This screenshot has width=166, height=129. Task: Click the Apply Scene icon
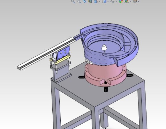click(x=126, y=1)
